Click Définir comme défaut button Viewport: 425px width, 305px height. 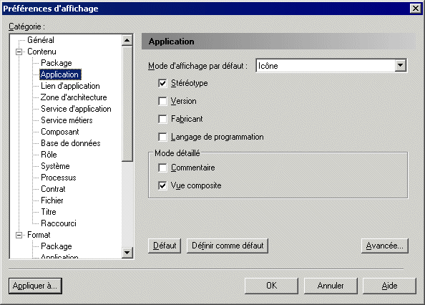(228, 246)
